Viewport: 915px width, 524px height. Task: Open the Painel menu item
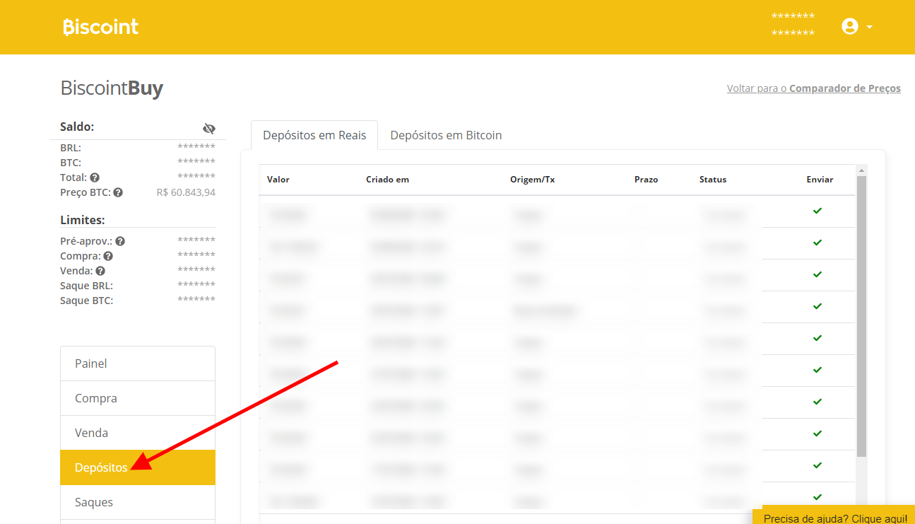point(138,363)
